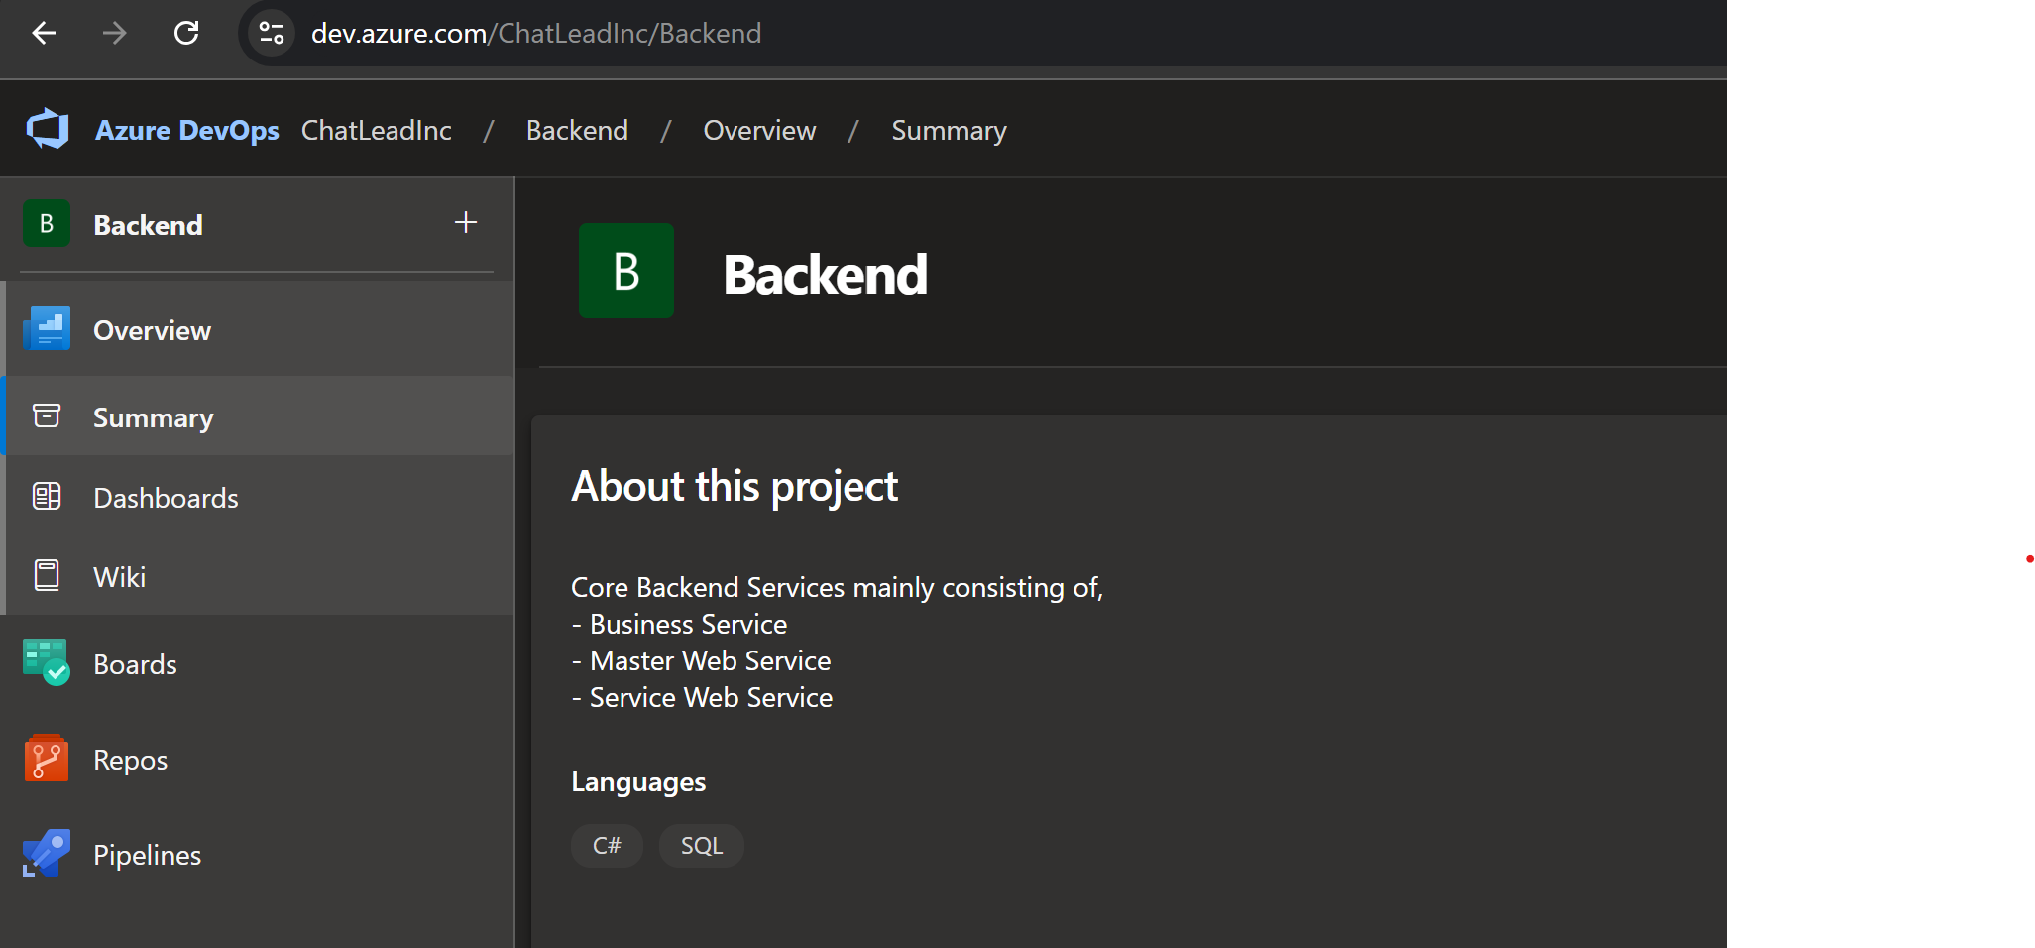Screen dimensions: 2035x948
Task: Open the Boards hub icon
Action: (47, 663)
